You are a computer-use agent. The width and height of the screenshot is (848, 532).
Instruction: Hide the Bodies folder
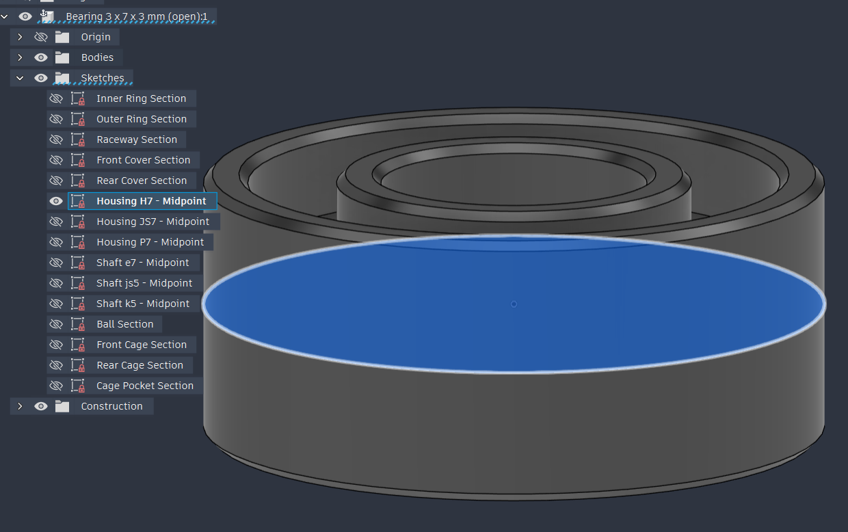pyautogui.click(x=41, y=57)
